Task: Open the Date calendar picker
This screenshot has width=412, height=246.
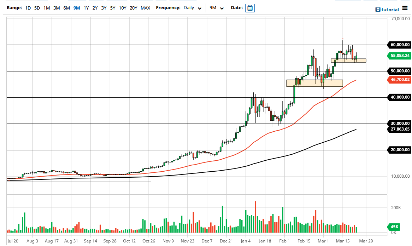Action: tap(250, 8)
